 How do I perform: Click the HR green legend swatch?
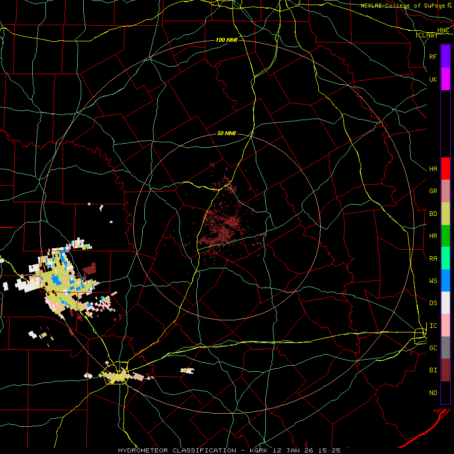point(445,236)
